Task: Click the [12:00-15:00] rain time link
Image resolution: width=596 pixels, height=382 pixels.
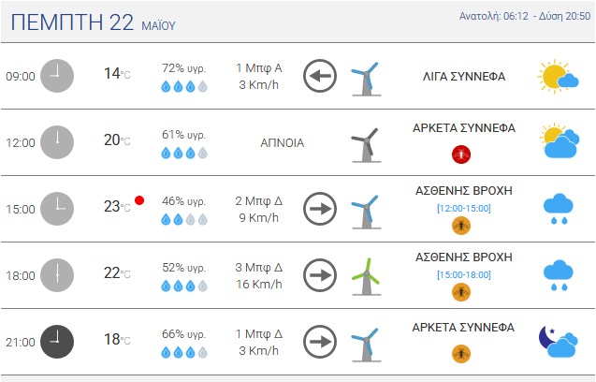Action: pos(464,209)
